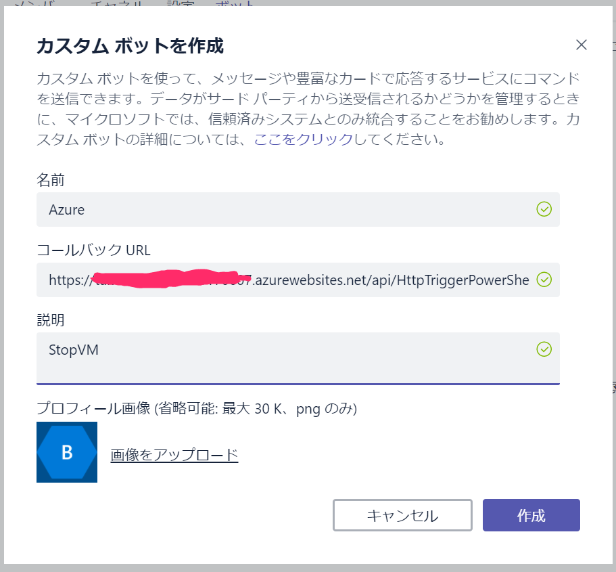Click the green checkmark beside the 名前 field
This screenshot has width=616, height=572.
click(x=544, y=210)
